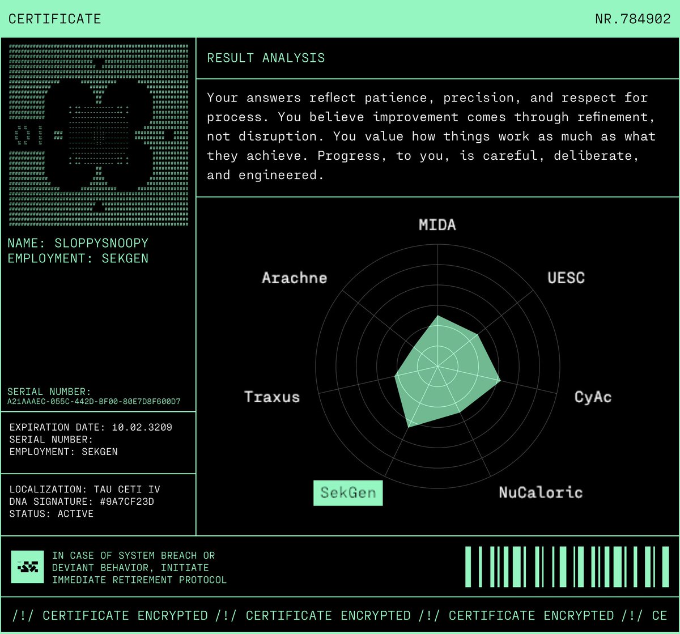Click STATUS: ACTIVE line
Viewport: 680px width, 634px height.
tap(52, 514)
